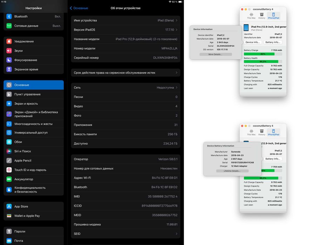This screenshot has width=314, height=245.
Task: Open Bluetooth settings in sidebar
Action: pyautogui.click(x=34, y=16)
